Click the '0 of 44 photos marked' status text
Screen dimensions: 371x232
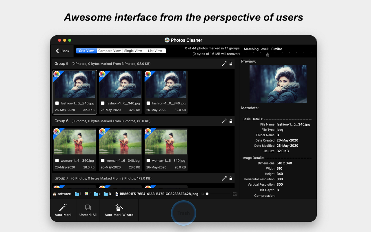coord(212,48)
